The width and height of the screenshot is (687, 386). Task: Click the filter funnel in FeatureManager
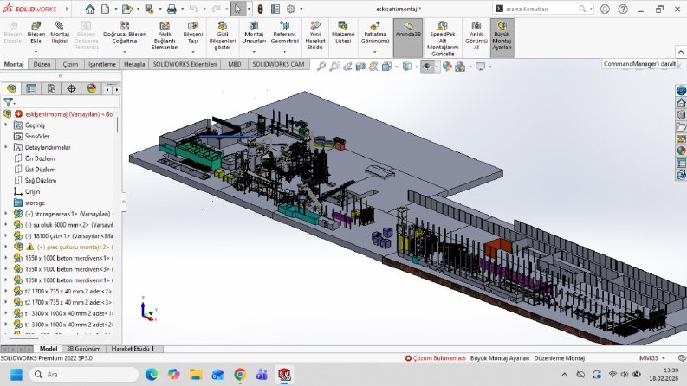pos(8,103)
